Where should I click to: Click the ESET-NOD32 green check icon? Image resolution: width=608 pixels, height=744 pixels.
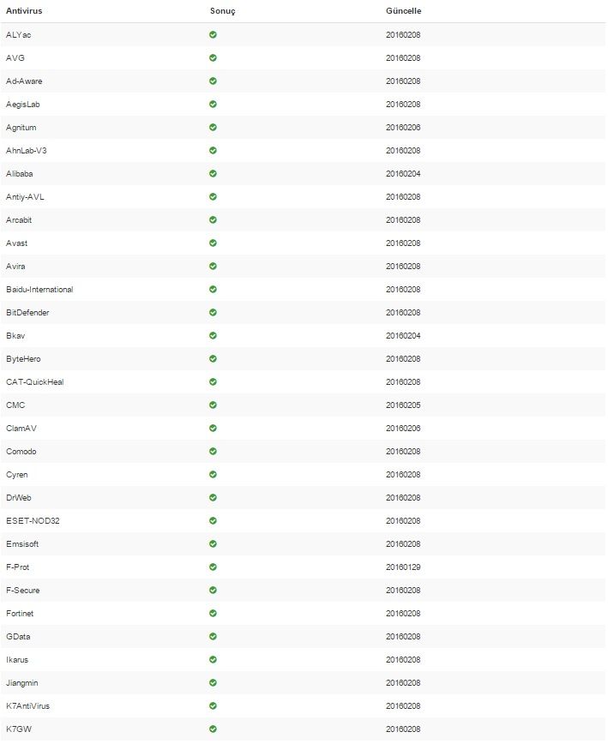point(214,520)
